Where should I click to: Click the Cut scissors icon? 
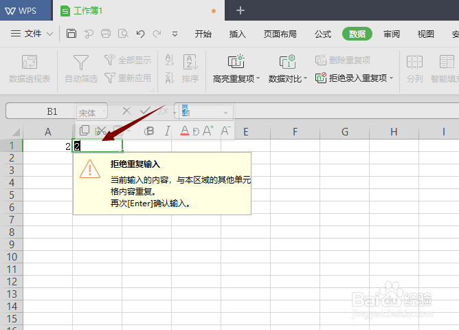(102, 131)
